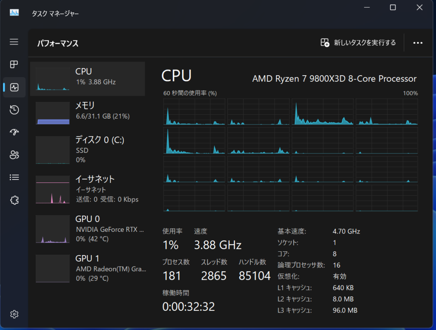
Task: Open the Startup apps icon
Action: tap(14, 132)
